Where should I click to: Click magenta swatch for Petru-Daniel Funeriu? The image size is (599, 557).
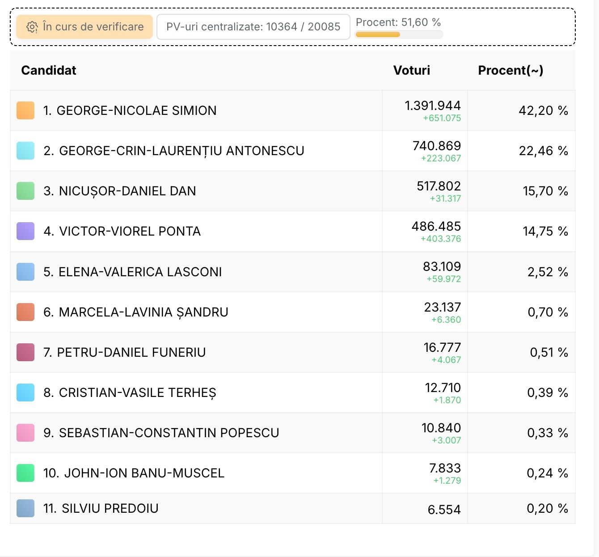[25, 352]
